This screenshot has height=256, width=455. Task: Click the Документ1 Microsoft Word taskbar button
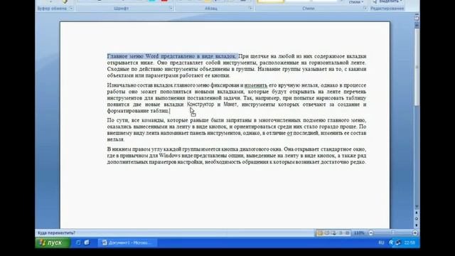[x=128, y=242]
